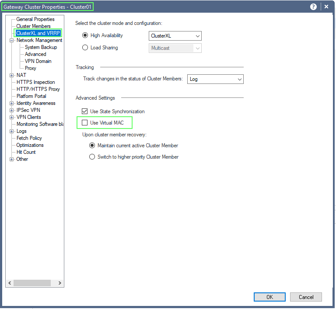Open Monitoring Software blades page
336x309 pixels.
tap(40, 124)
